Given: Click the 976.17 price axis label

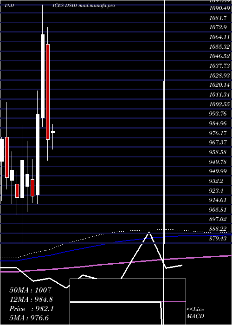Looking at the screenshot, I should click(x=218, y=133).
